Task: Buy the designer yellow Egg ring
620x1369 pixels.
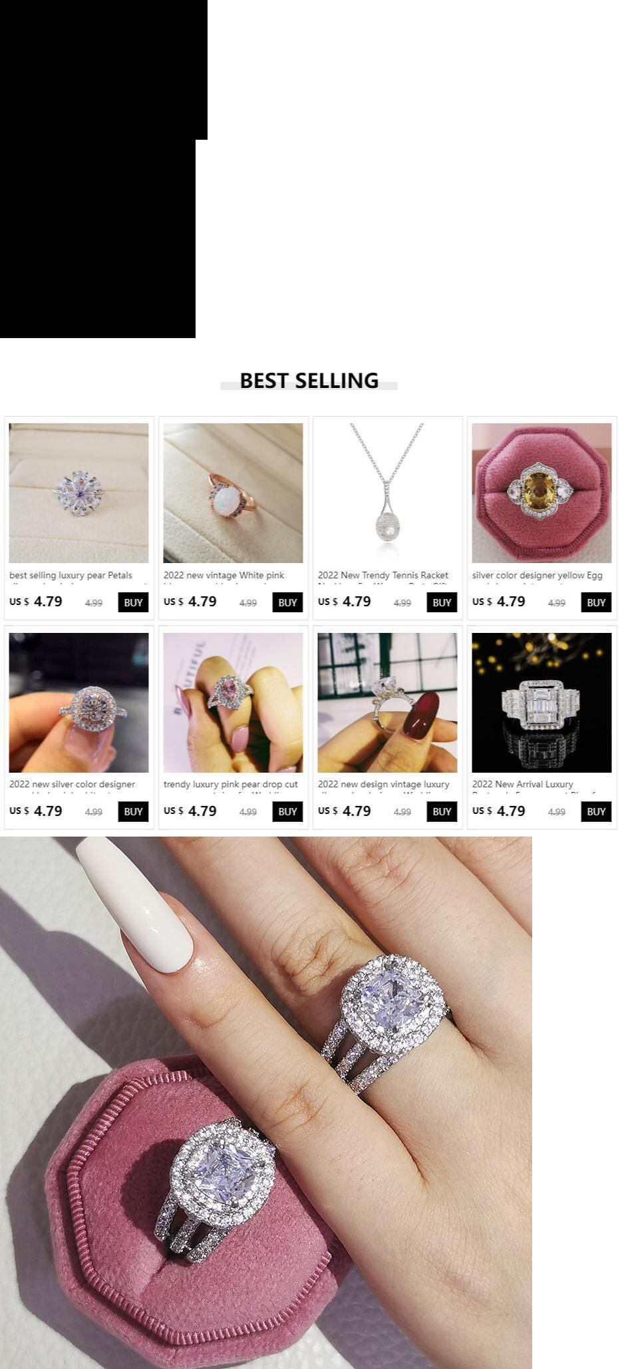Action: point(596,602)
